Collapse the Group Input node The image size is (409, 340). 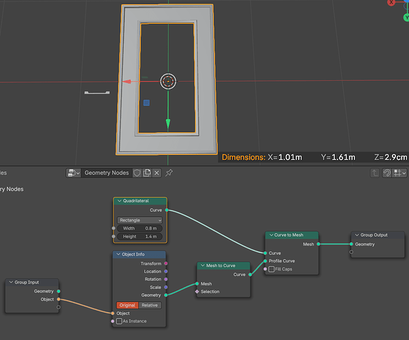tap(11, 282)
